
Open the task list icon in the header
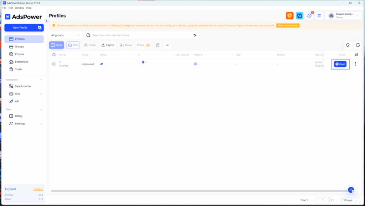click(319, 16)
